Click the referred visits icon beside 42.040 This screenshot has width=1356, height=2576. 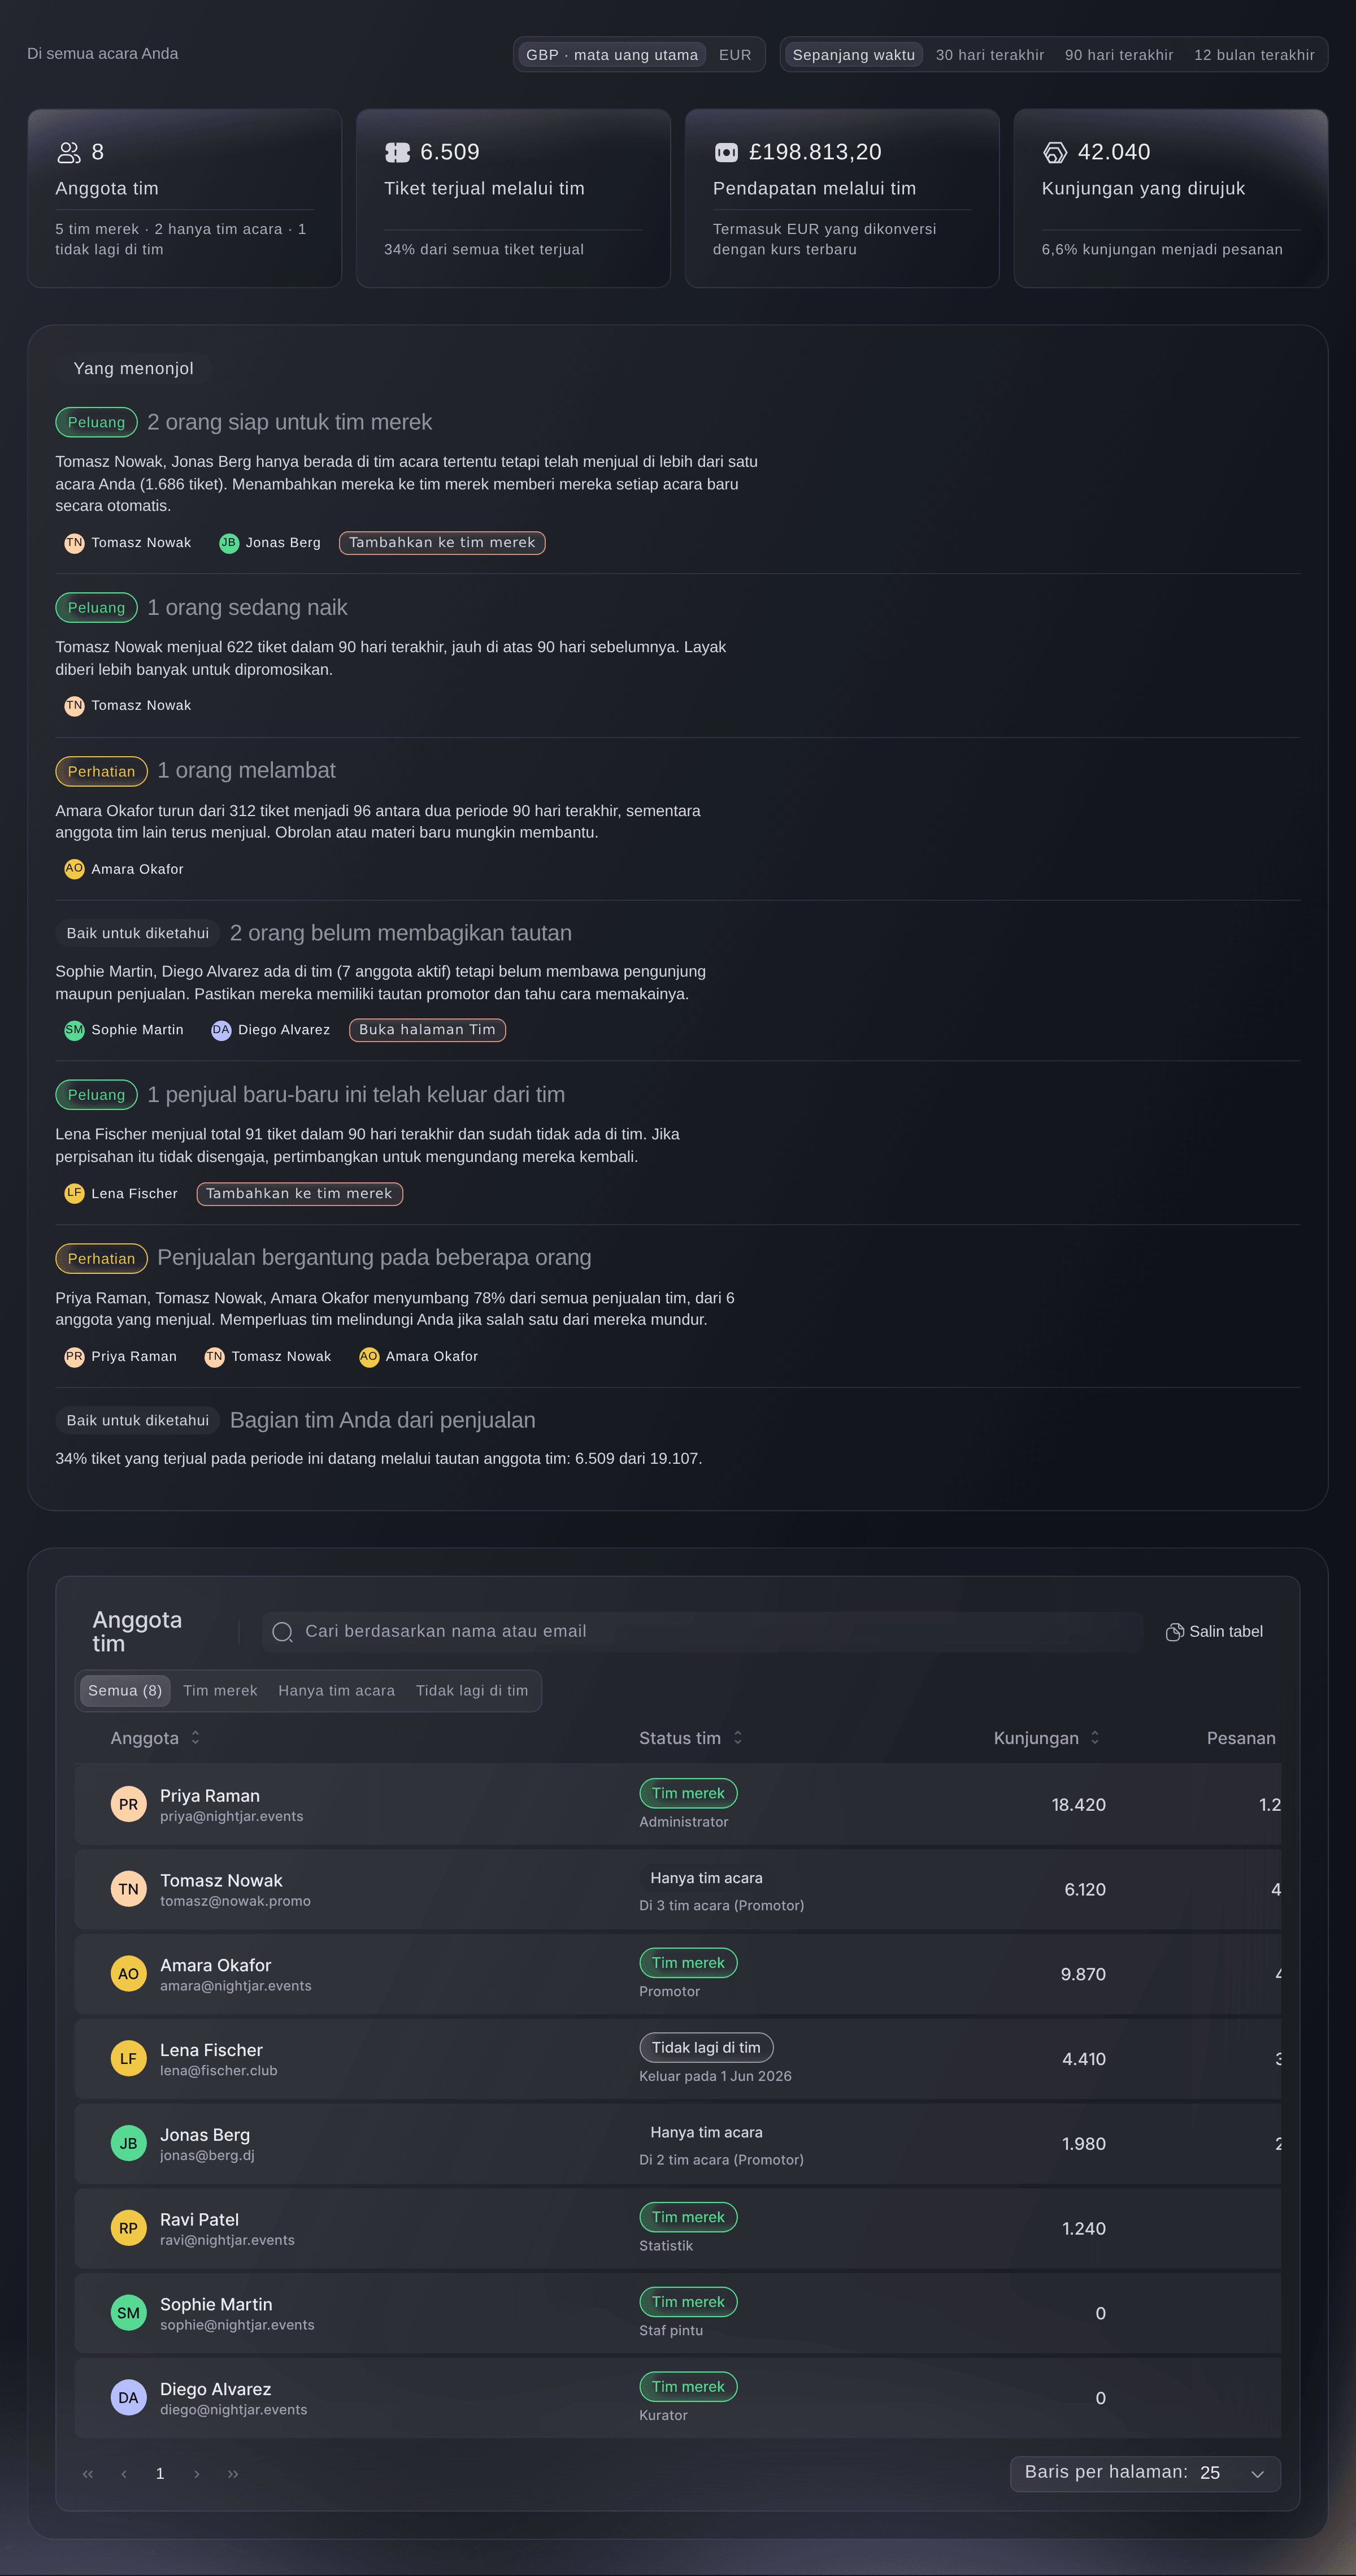(1055, 152)
